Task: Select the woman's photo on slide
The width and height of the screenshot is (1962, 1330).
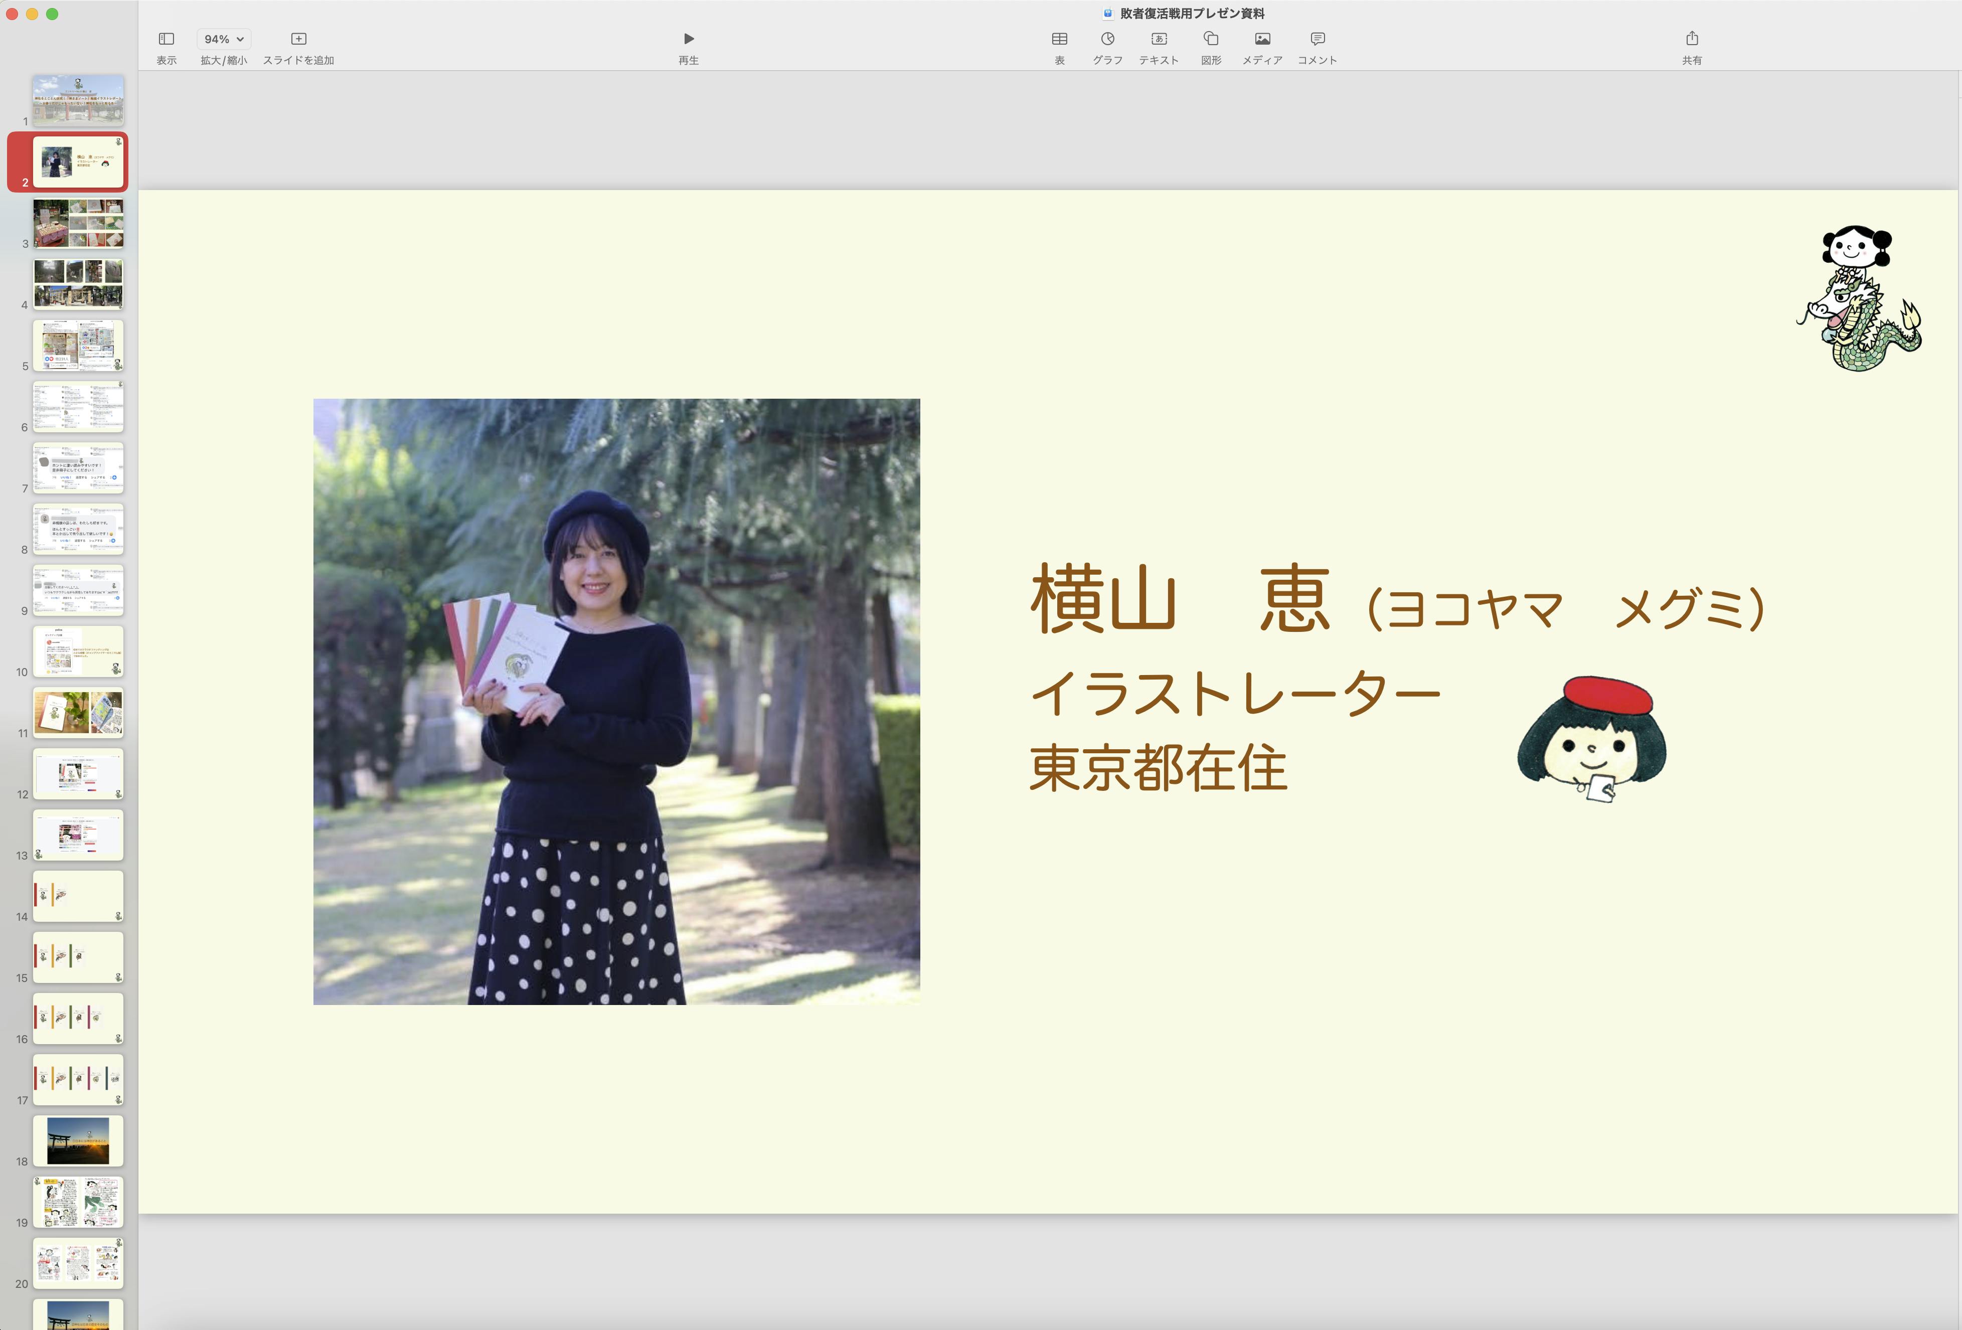Action: click(616, 701)
